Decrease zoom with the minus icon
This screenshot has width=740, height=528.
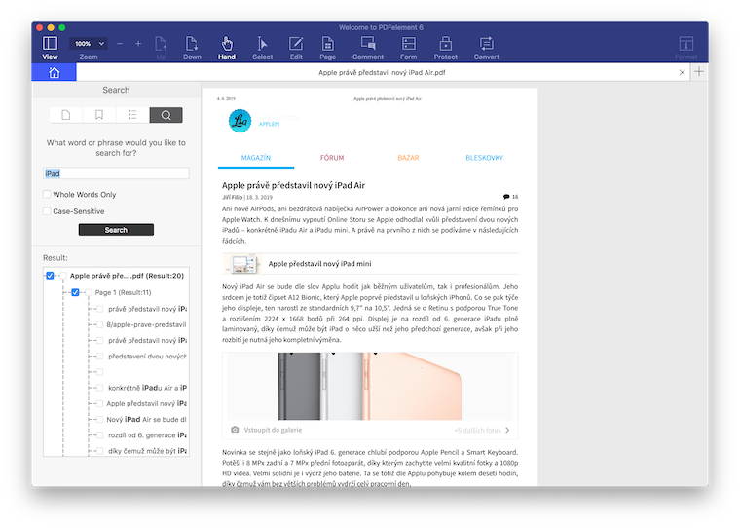(x=120, y=44)
